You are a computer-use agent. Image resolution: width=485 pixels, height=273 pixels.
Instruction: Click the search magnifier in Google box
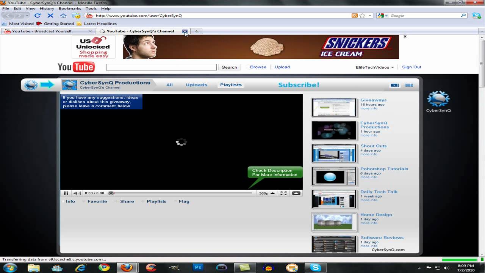463,16
